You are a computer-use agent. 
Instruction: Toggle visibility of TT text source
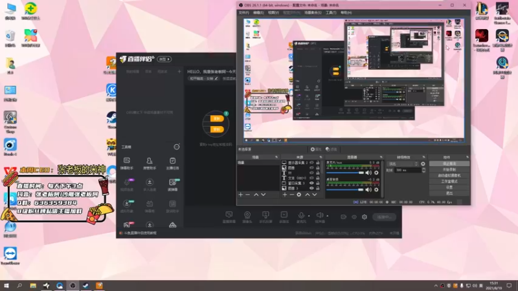(x=311, y=173)
